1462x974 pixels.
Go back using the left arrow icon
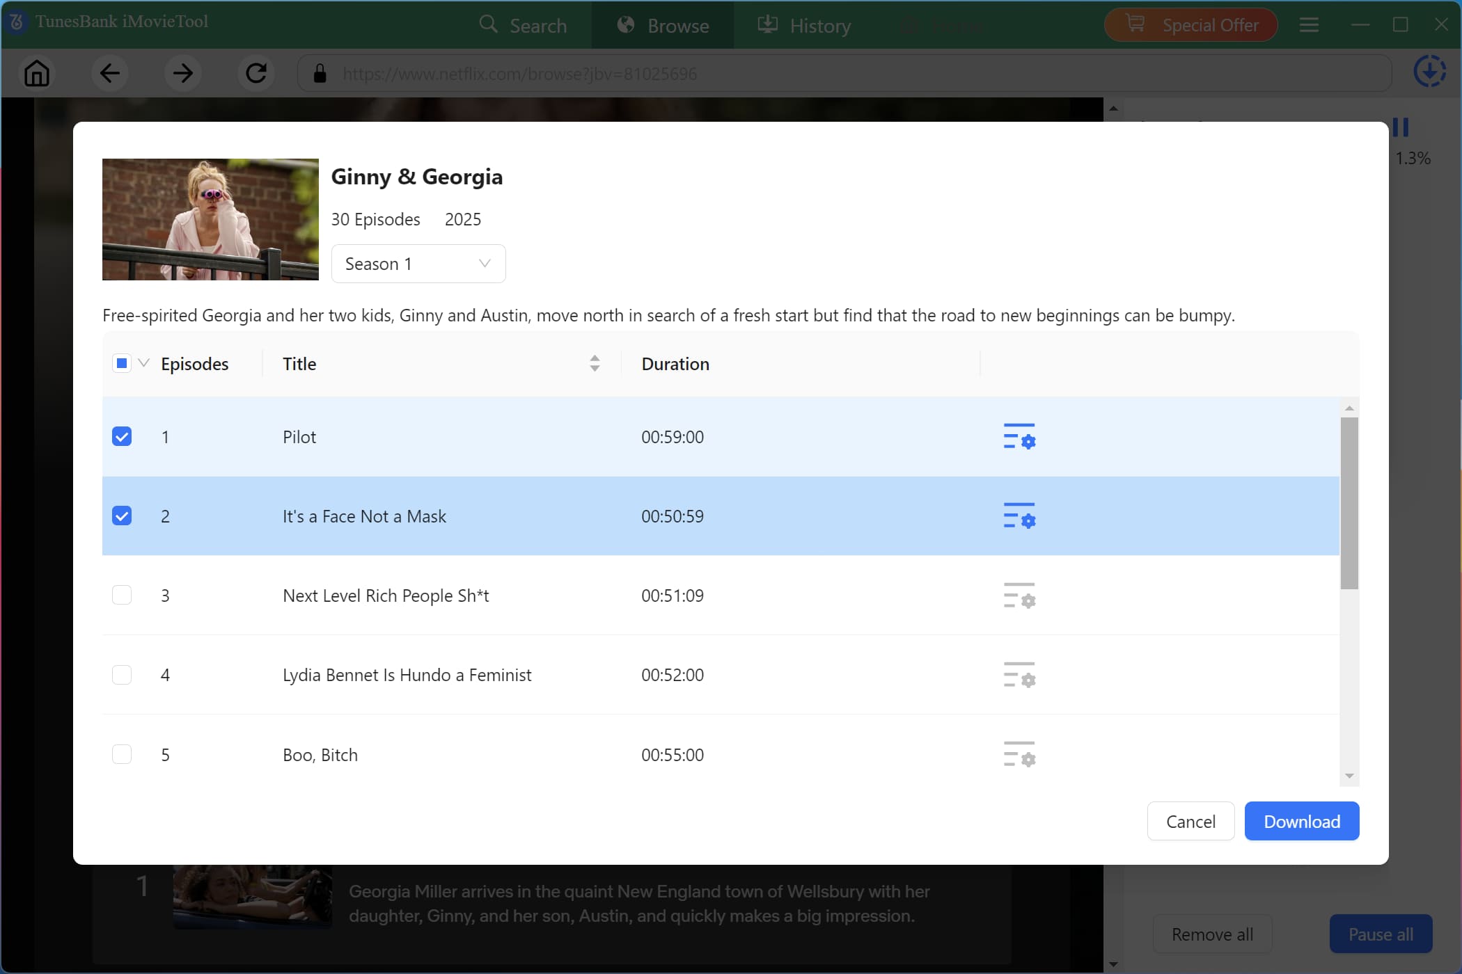(110, 73)
